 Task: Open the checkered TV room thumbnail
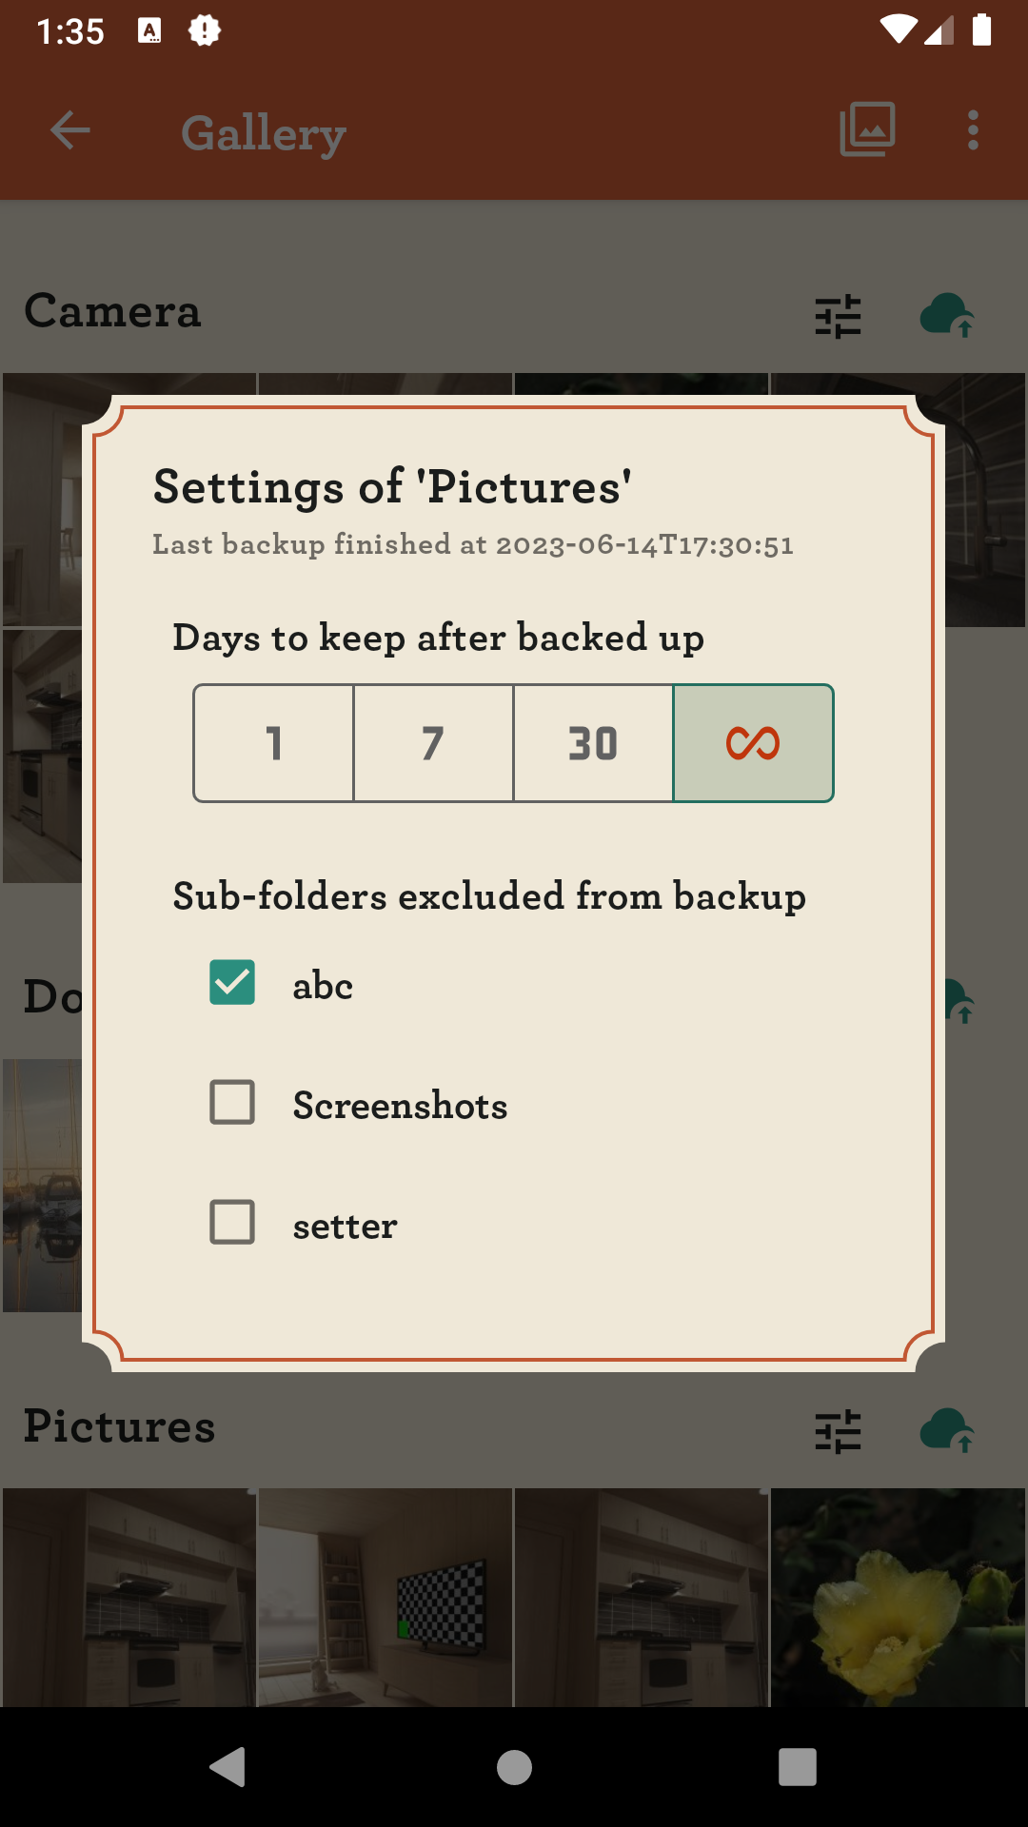coord(385,1598)
